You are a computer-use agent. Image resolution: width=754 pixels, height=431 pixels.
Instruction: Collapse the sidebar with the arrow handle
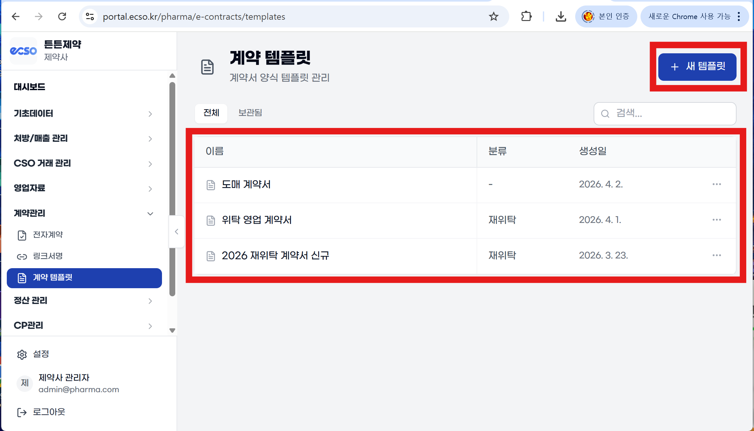177,232
